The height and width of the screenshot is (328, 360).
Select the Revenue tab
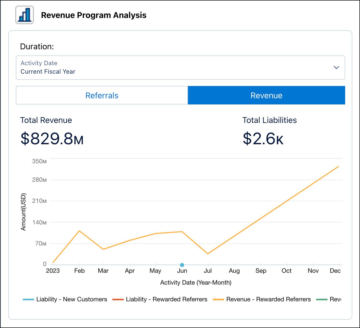point(266,95)
